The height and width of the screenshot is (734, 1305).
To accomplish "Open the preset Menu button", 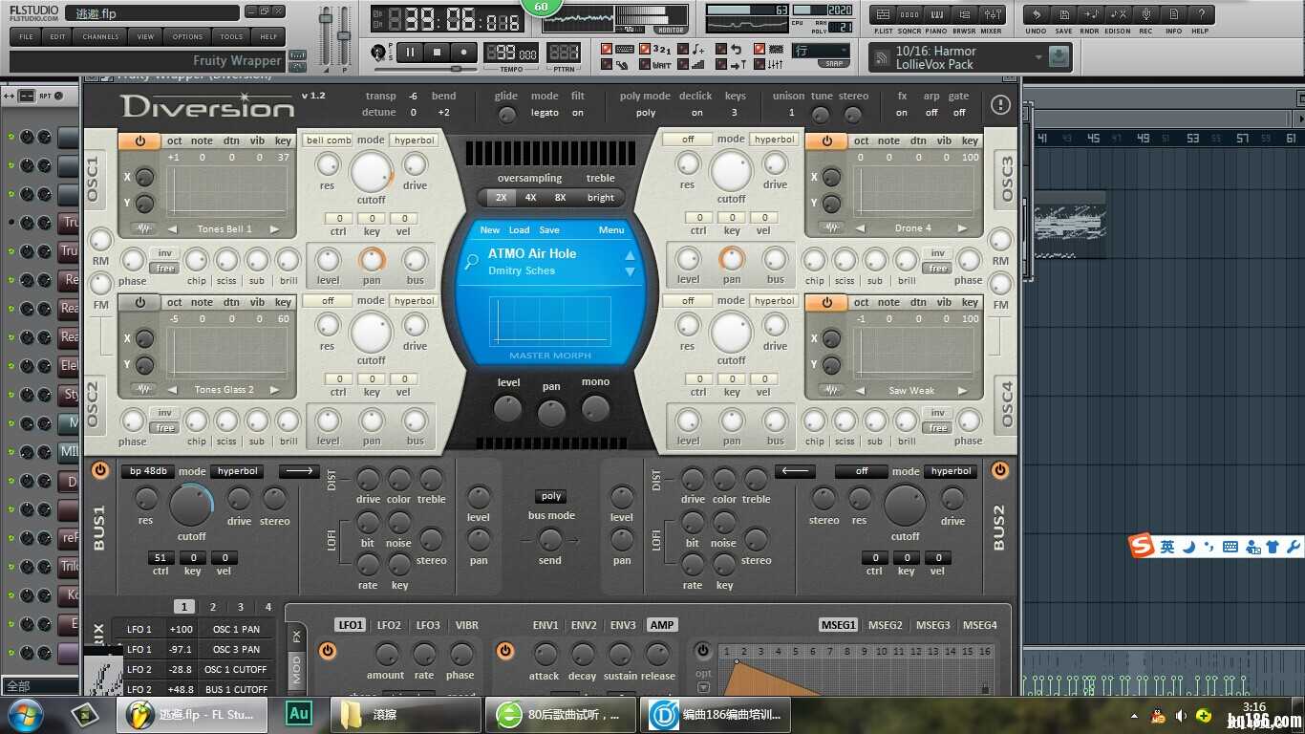I will (611, 229).
